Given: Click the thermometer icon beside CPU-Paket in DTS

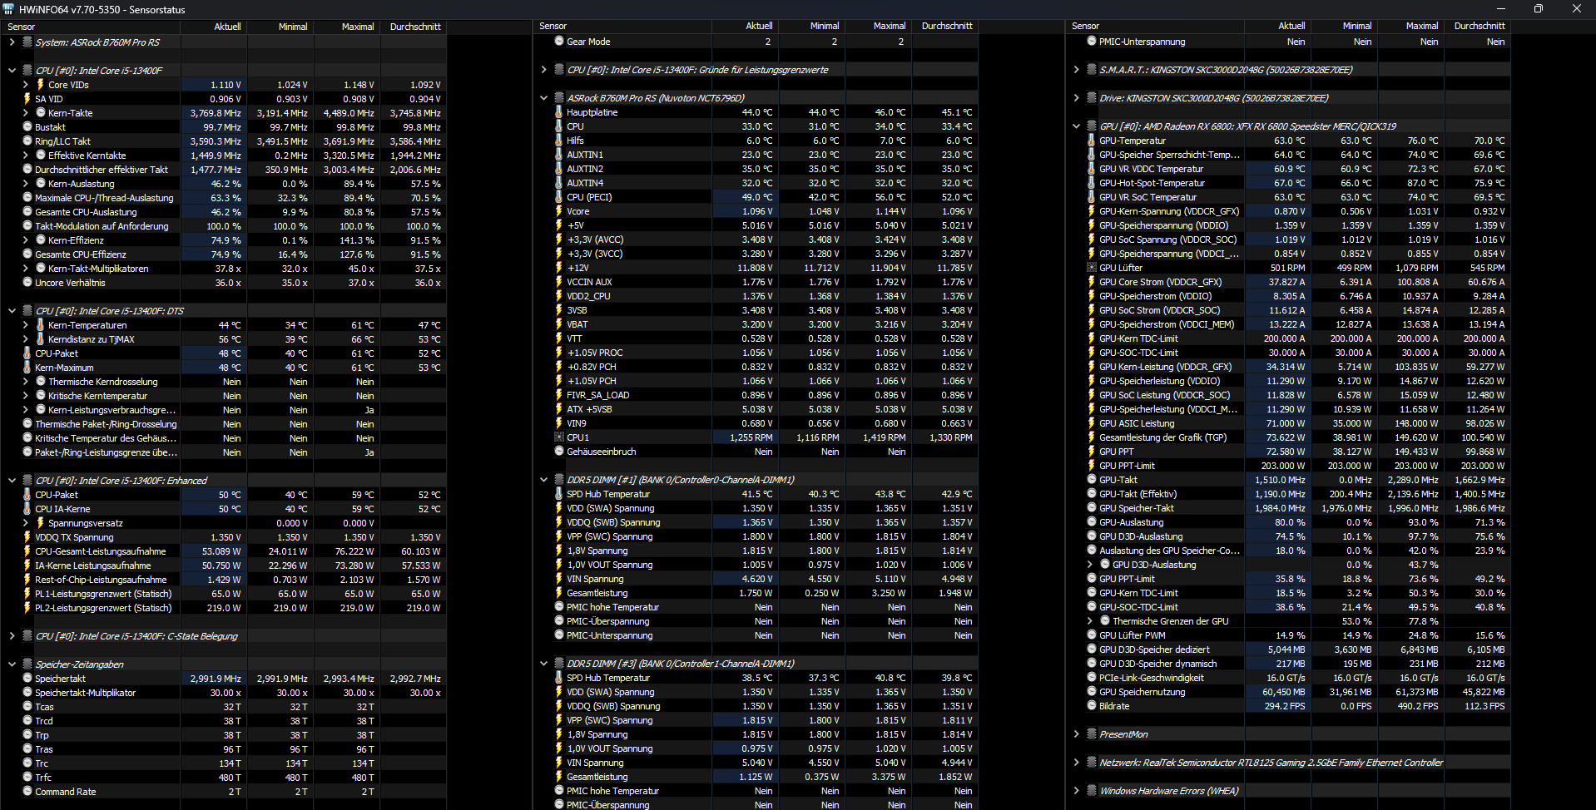Looking at the screenshot, I should [x=27, y=353].
